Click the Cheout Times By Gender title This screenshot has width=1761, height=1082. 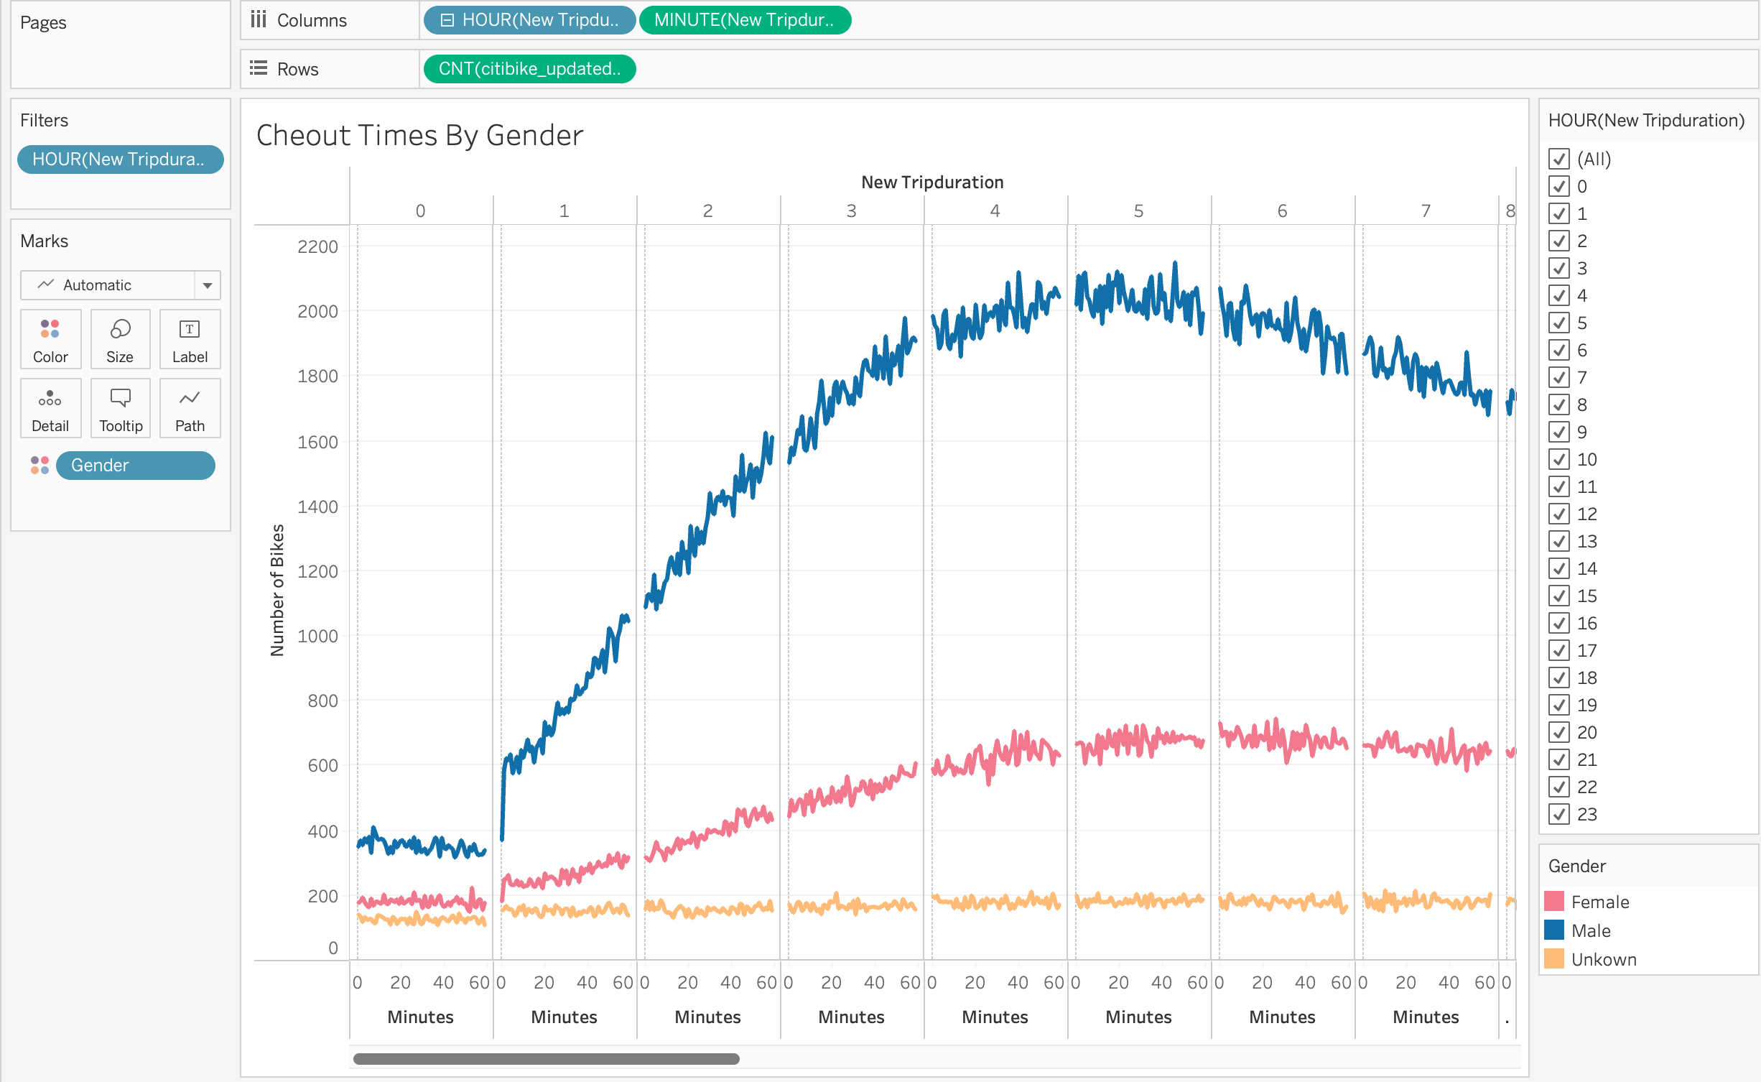coord(419,136)
